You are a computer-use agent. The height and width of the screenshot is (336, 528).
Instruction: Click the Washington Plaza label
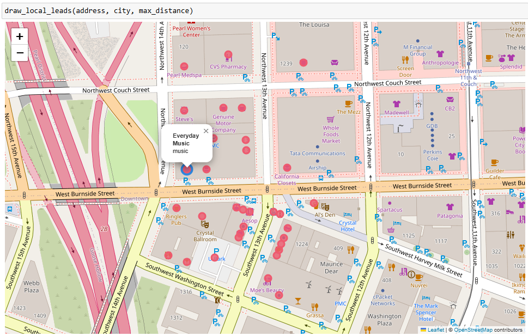point(384,320)
